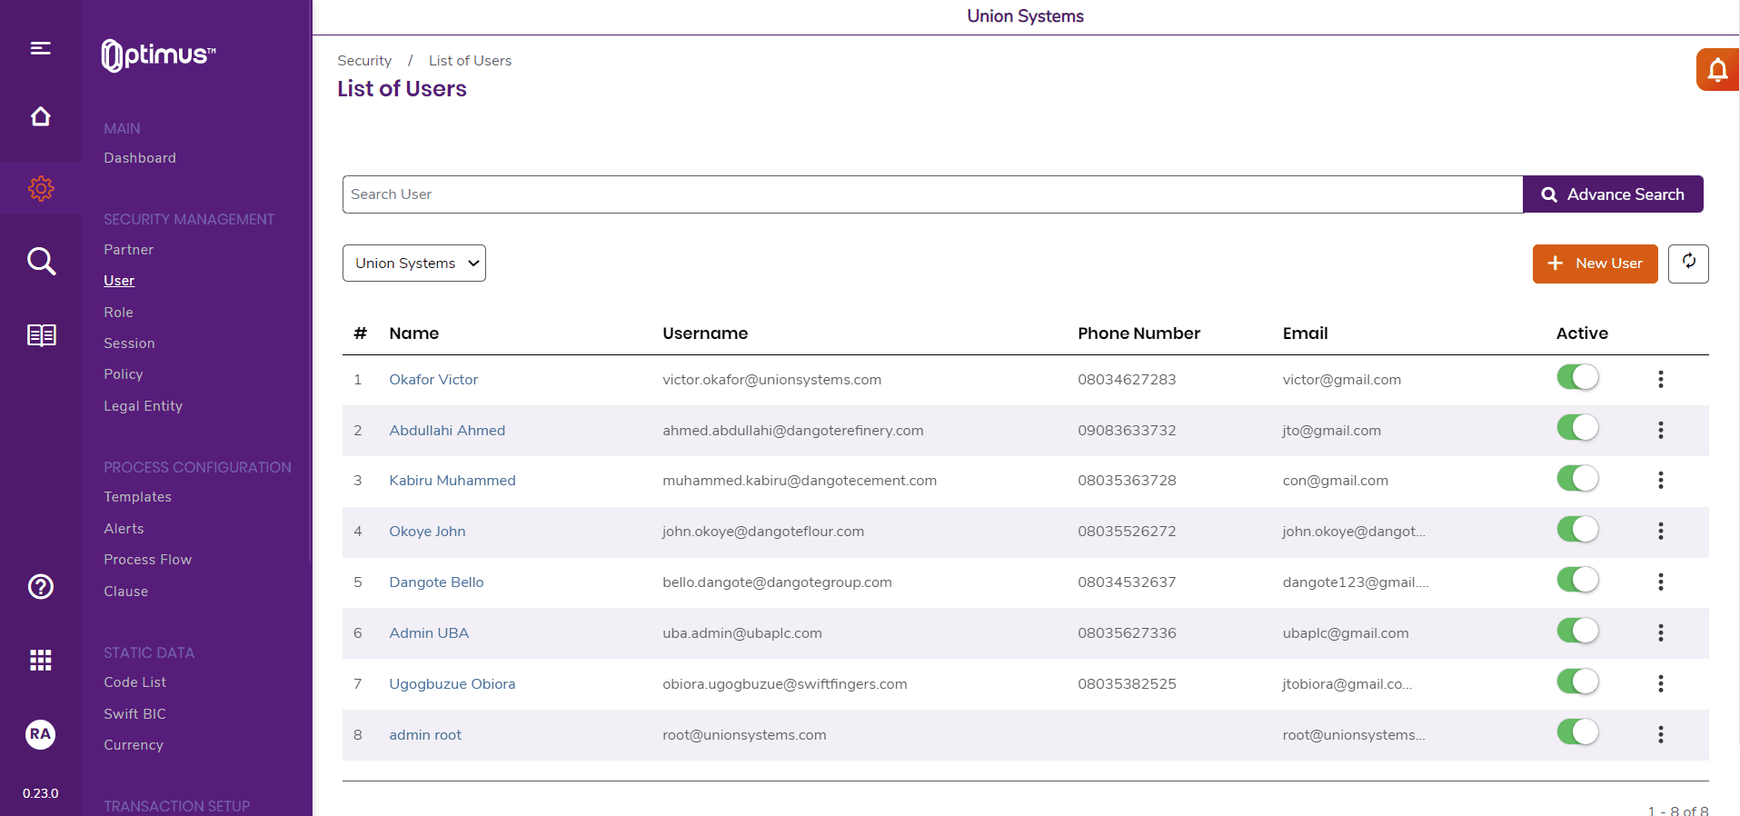Open Currency in sidebar
1740x816 pixels.
point(134,745)
